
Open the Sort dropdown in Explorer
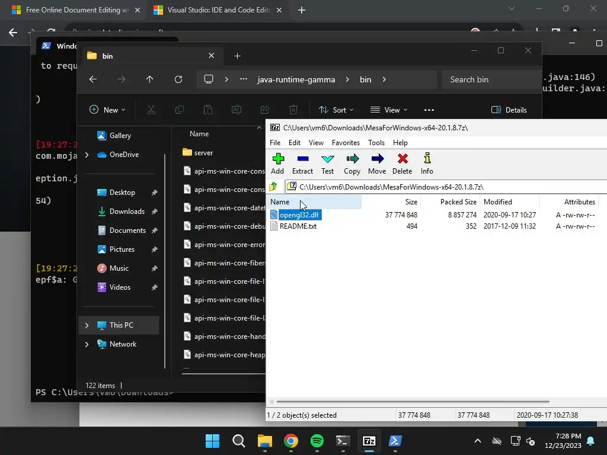pos(336,110)
